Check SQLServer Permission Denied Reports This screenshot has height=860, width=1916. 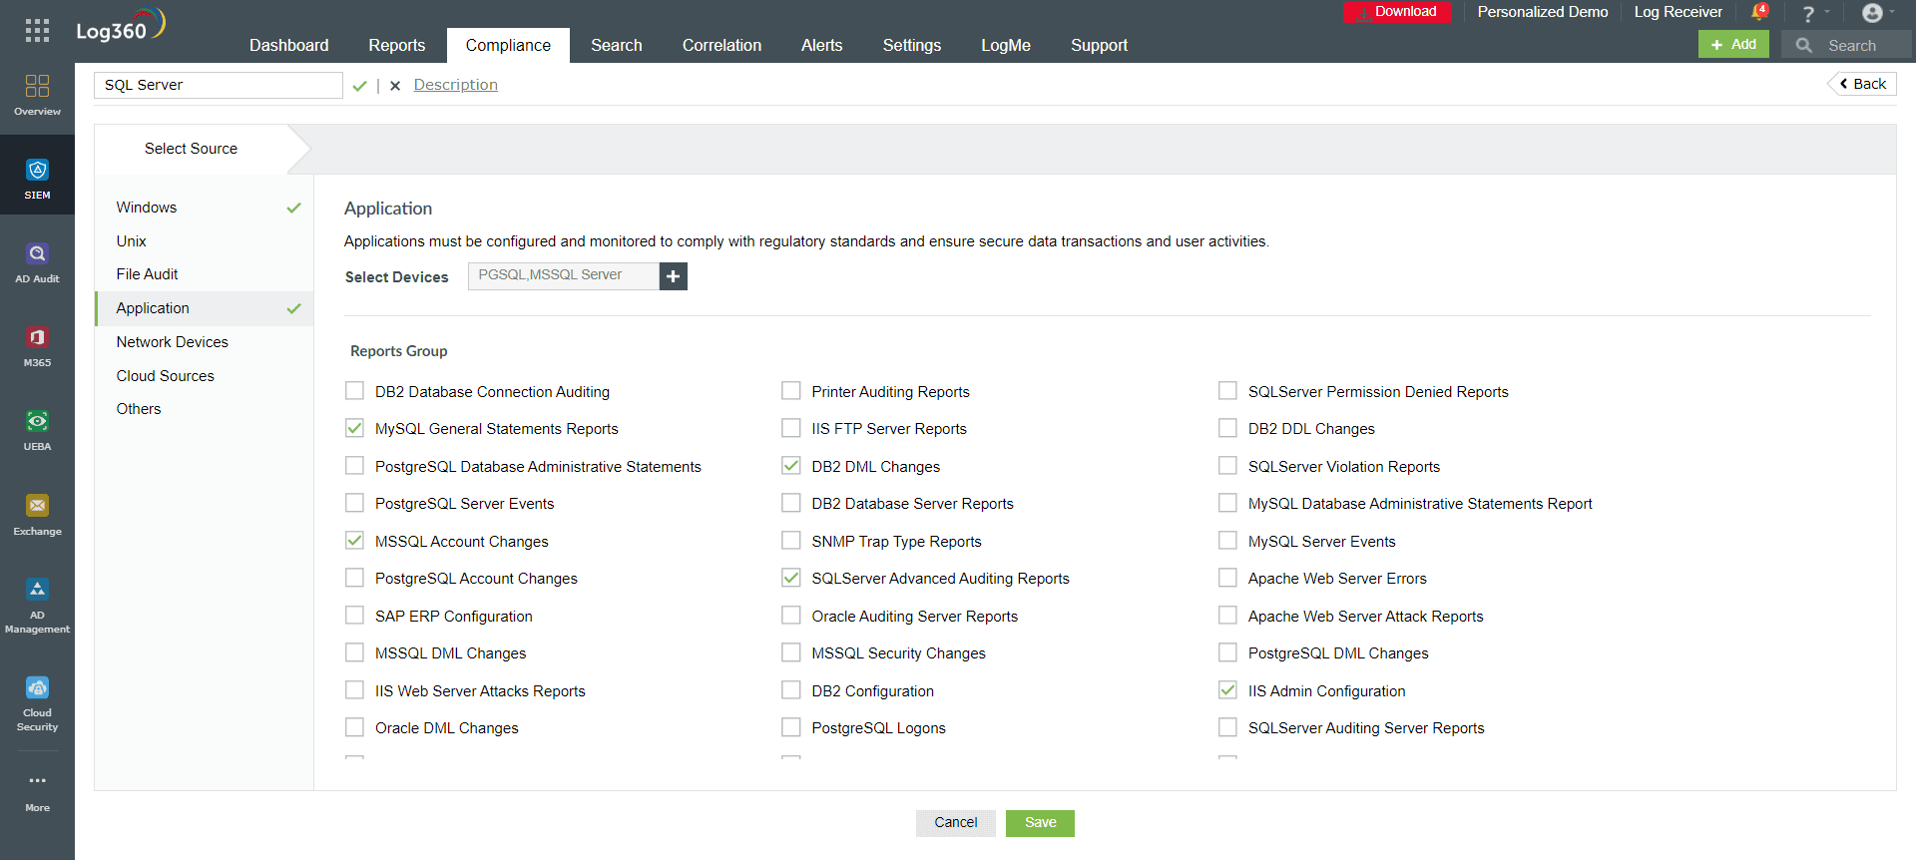(1227, 391)
